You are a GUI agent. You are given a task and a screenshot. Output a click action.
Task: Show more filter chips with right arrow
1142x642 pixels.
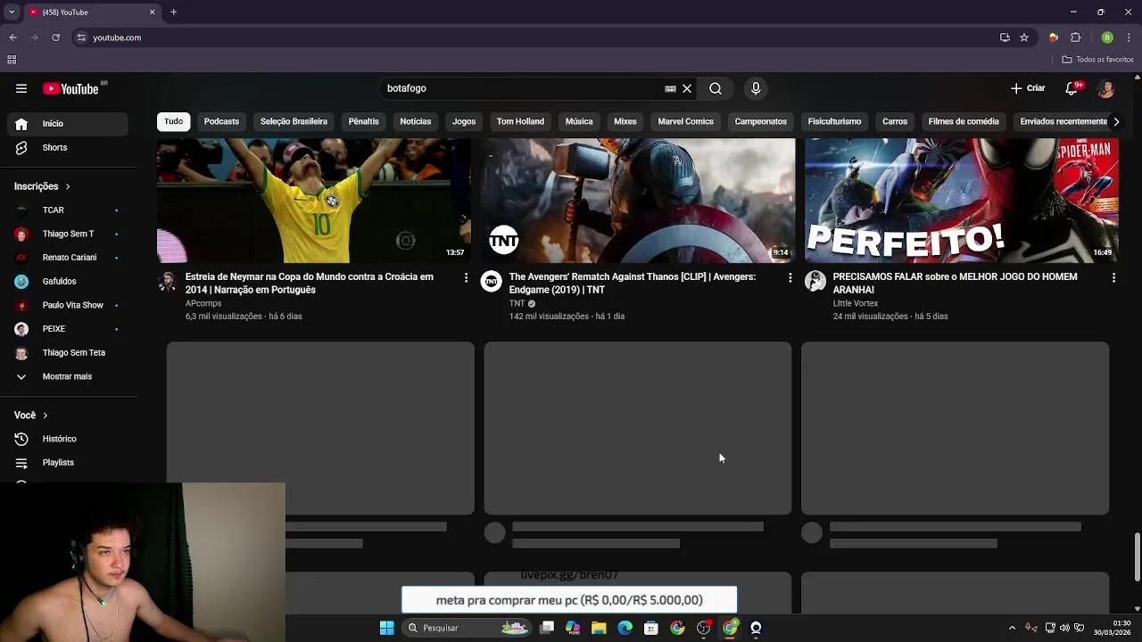1116,121
